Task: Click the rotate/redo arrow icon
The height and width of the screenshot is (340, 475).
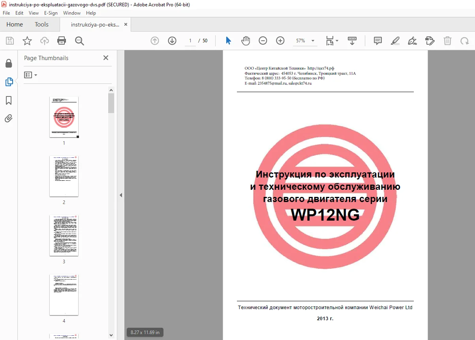Action: (x=465, y=41)
